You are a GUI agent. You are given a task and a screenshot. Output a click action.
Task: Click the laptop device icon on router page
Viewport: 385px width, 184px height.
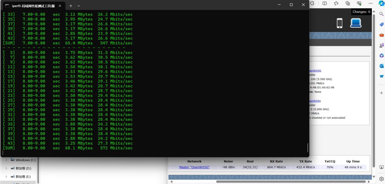point(356,23)
